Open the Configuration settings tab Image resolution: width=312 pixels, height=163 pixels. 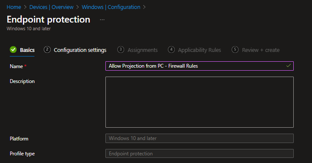(80, 50)
